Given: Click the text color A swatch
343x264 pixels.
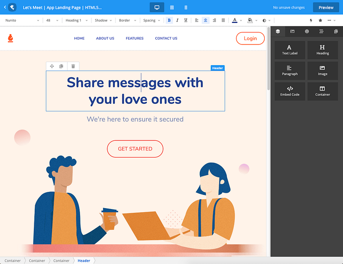Looking at the screenshot, I should coord(234,20).
